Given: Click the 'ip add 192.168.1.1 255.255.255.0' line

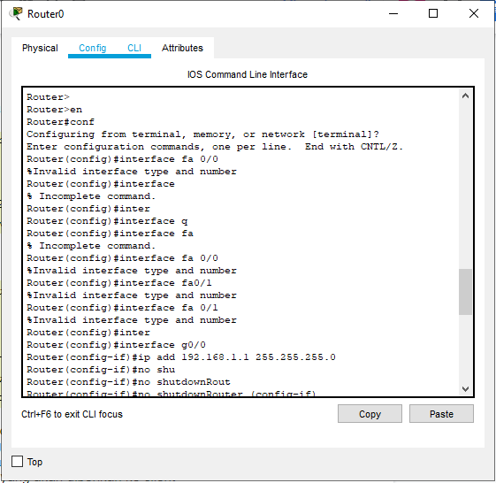Looking at the screenshot, I should [x=181, y=357].
